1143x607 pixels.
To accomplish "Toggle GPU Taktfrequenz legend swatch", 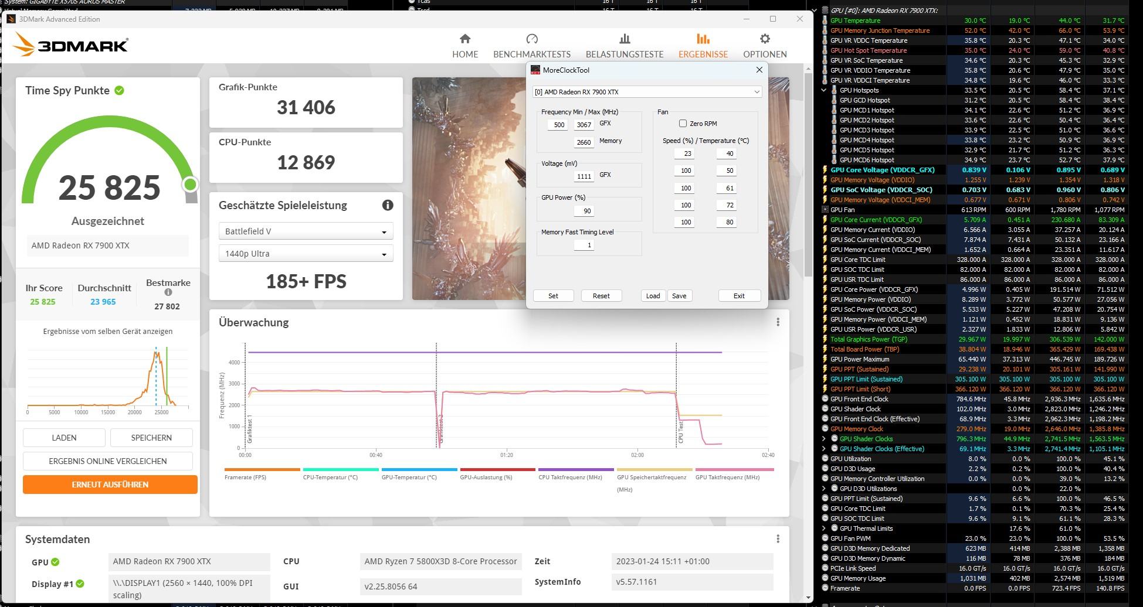I will click(735, 469).
